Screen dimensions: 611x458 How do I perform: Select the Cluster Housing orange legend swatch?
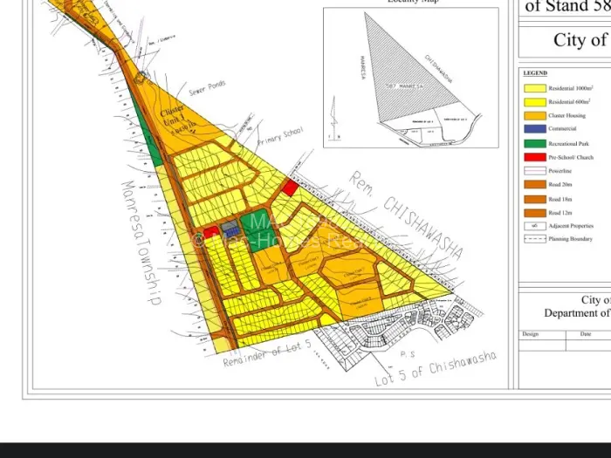pos(534,115)
